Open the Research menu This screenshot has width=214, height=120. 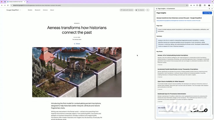click(38, 10)
